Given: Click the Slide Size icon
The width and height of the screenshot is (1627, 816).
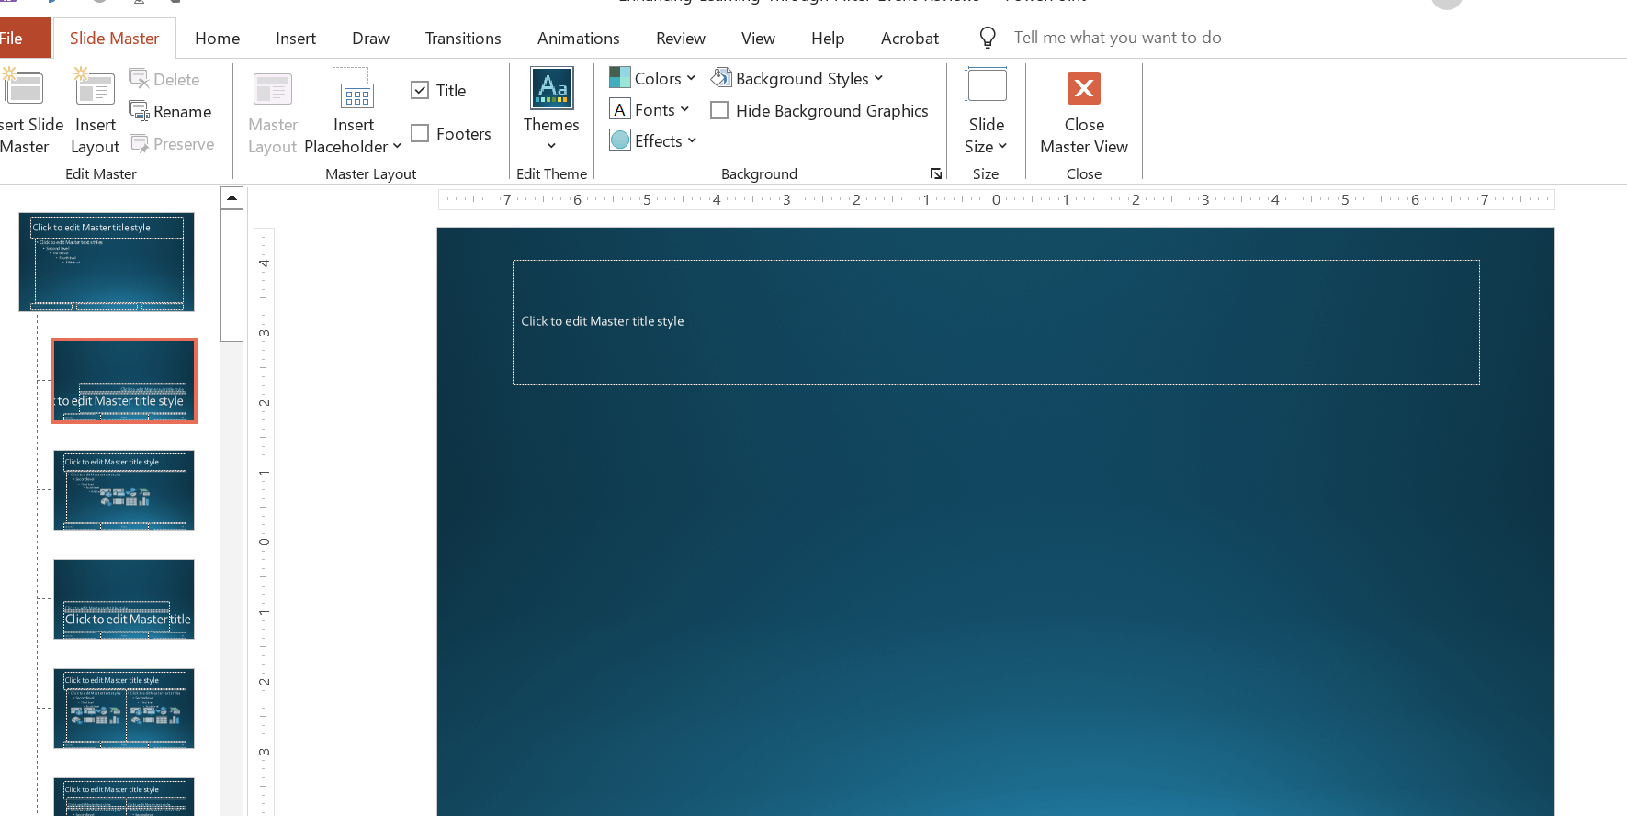Looking at the screenshot, I should tap(986, 85).
